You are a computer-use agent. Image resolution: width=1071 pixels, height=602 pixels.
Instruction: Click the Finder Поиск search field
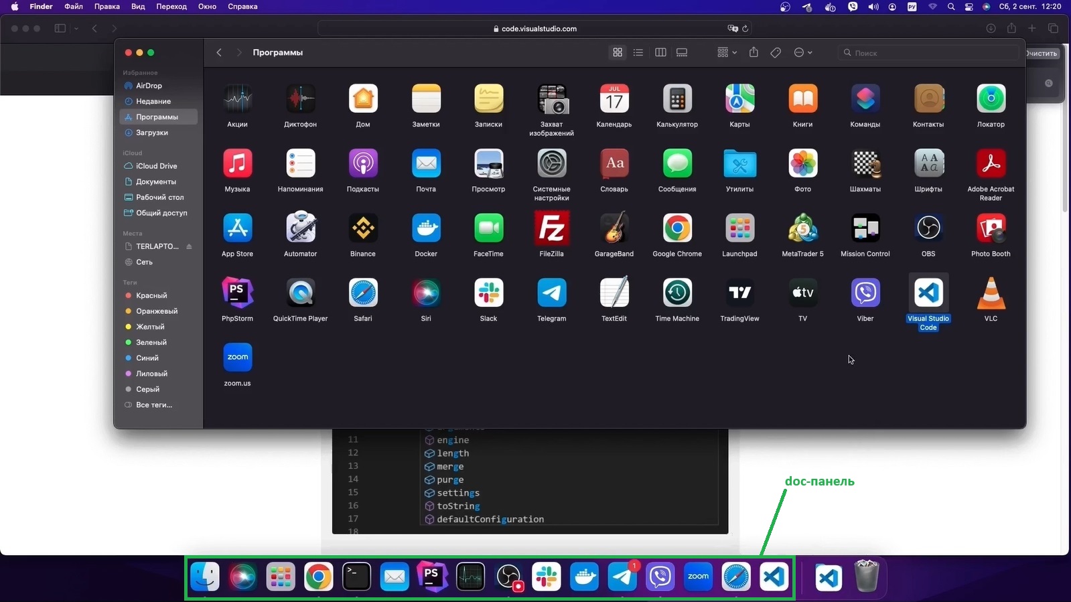pyautogui.click(x=928, y=53)
